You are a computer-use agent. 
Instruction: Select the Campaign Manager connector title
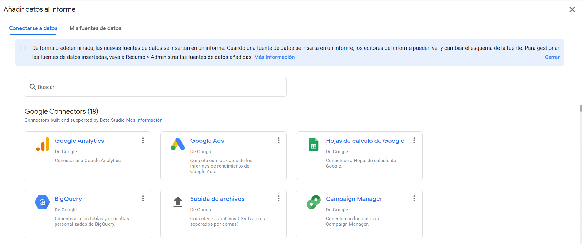coord(354,199)
